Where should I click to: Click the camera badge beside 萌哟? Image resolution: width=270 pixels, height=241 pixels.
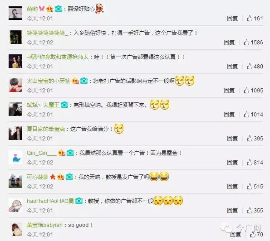click(59, 9)
